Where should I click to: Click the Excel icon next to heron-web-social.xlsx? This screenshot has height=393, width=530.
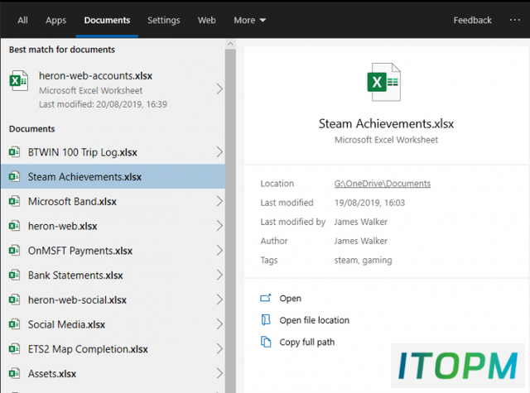point(14,300)
